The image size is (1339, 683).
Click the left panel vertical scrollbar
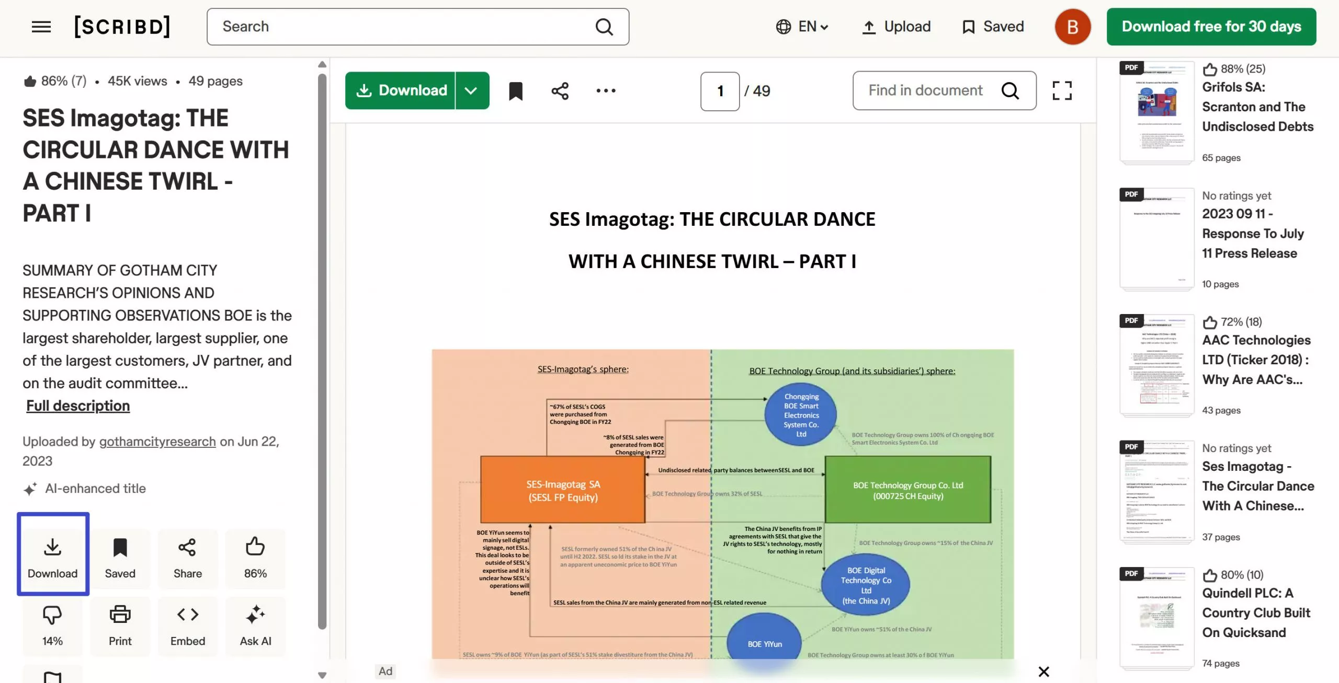322,350
